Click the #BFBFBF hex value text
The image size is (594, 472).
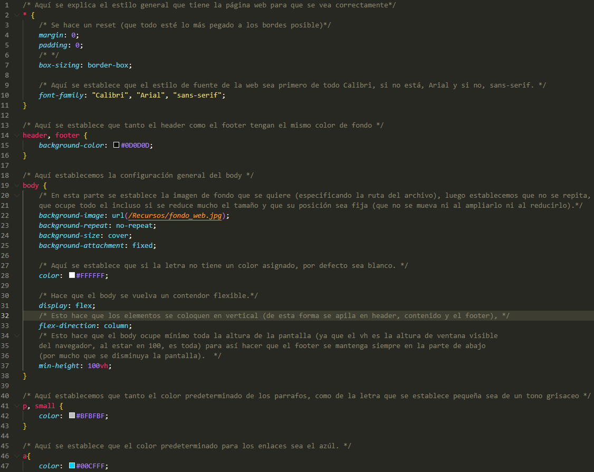pos(90,416)
